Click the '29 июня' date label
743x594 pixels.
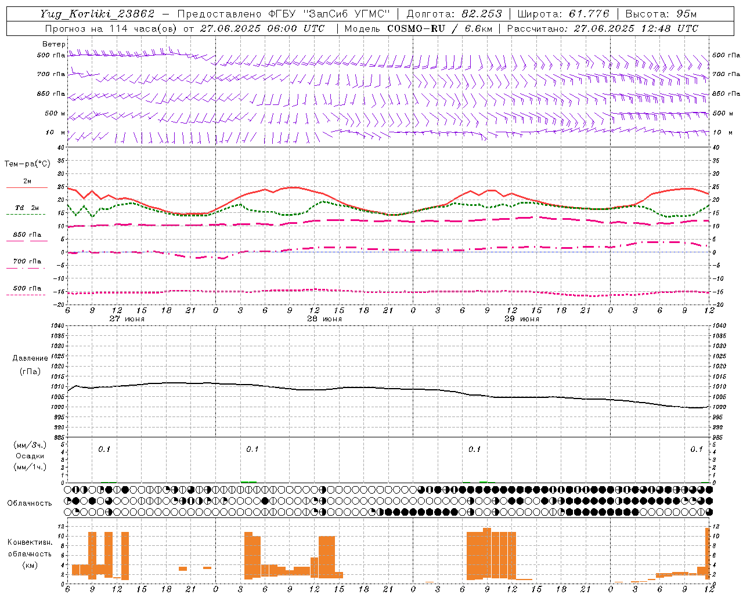click(x=522, y=318)
